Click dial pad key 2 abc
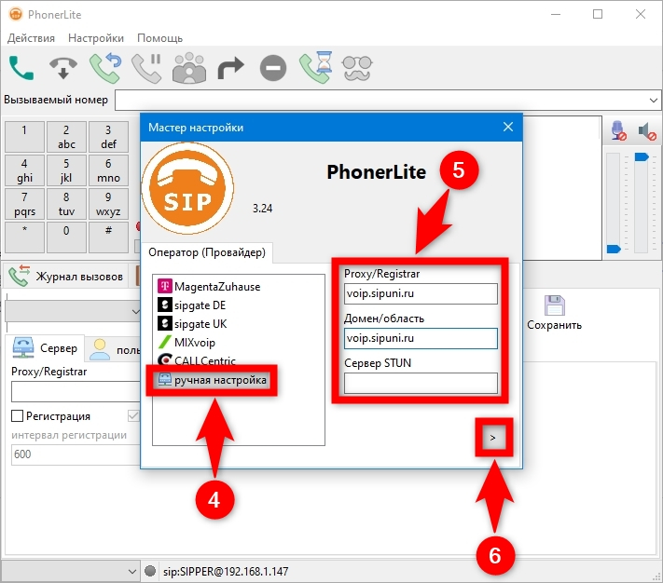Image resolution: width=663 pixels, height=583 pixels. click(66, 136)
